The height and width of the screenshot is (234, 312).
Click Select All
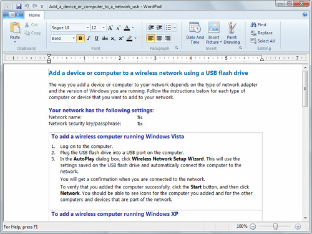[263, 41]
